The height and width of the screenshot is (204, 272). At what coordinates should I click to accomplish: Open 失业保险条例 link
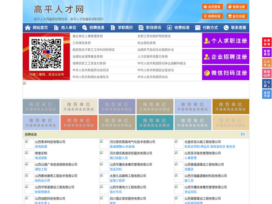tap(147, 43)
